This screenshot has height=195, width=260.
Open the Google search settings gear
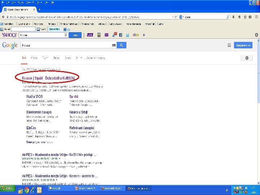247,58
